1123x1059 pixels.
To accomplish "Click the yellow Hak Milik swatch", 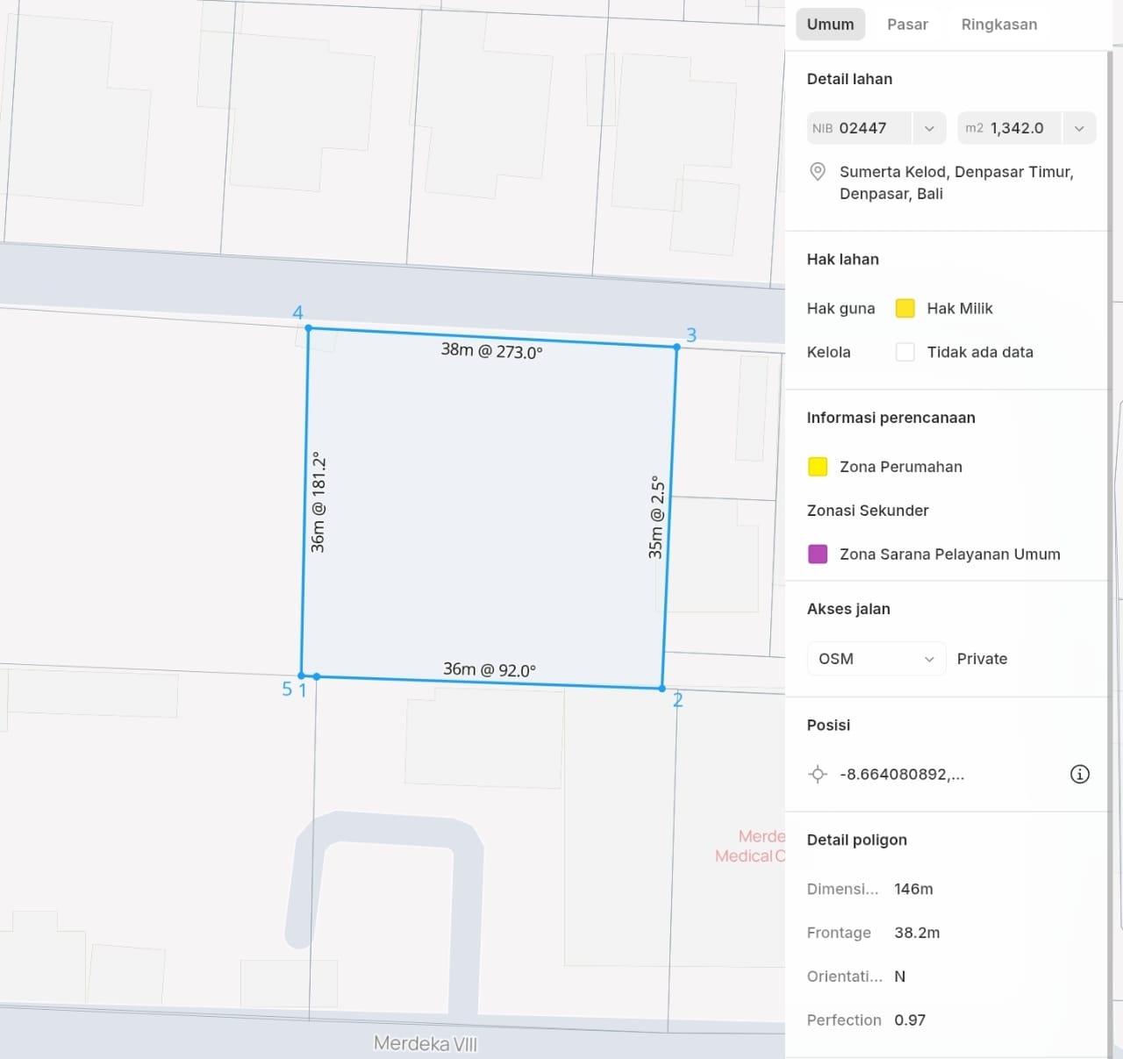I will click(905, 308).
